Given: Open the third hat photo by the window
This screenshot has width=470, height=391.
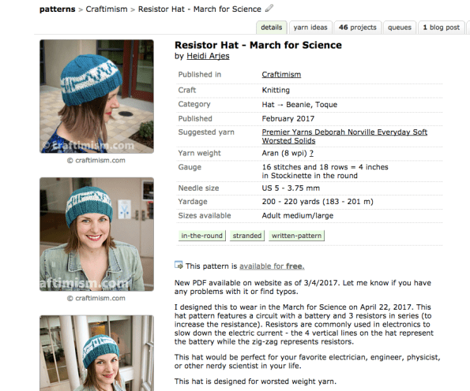Looking at the screenshot, I should (x=97, y=353).
